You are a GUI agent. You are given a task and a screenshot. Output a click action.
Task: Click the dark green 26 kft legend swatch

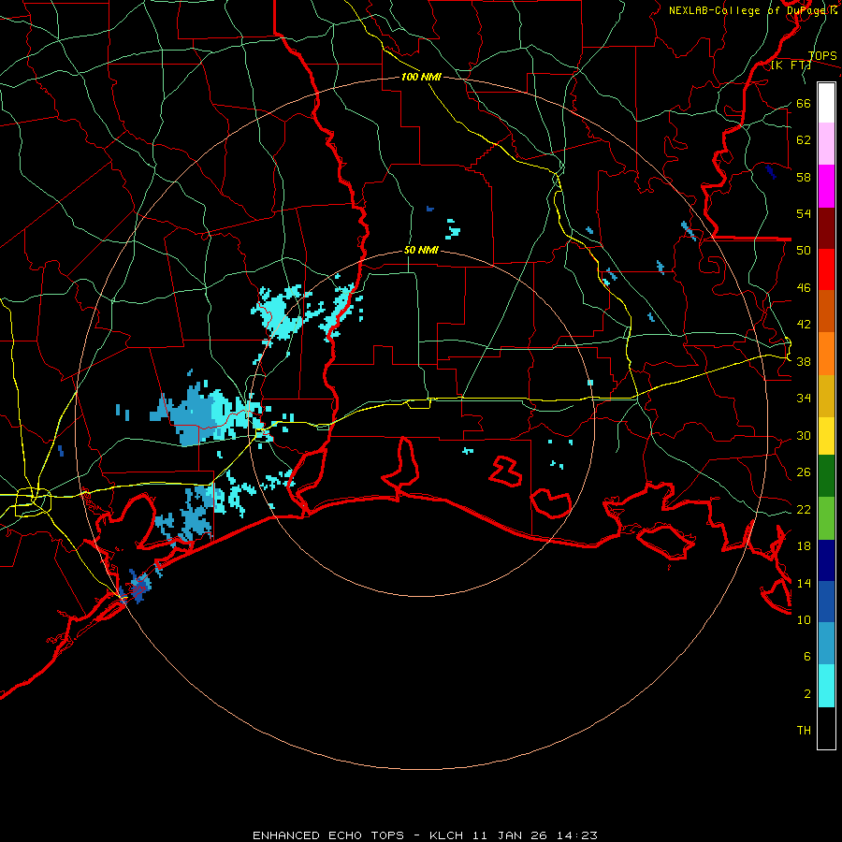click(826, 476)
